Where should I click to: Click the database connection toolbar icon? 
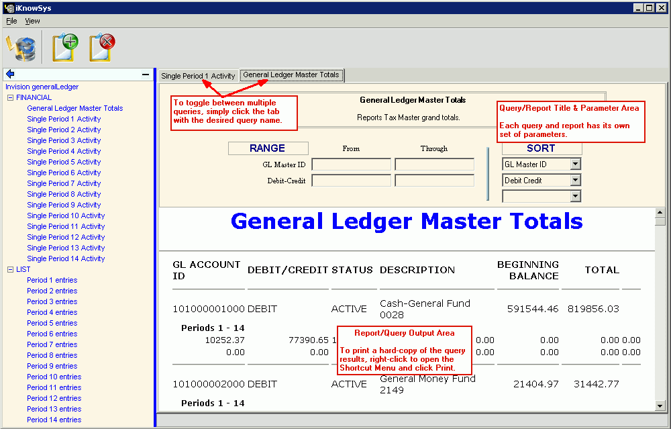click(x=21, y=48)
